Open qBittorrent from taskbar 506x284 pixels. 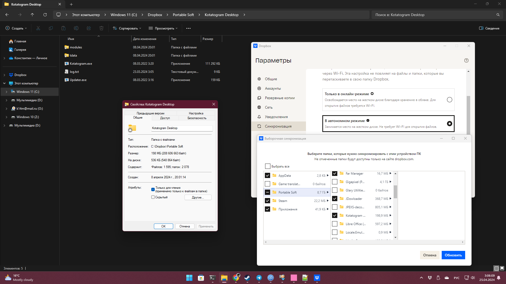pyautogui.click(x=271, y=278)
